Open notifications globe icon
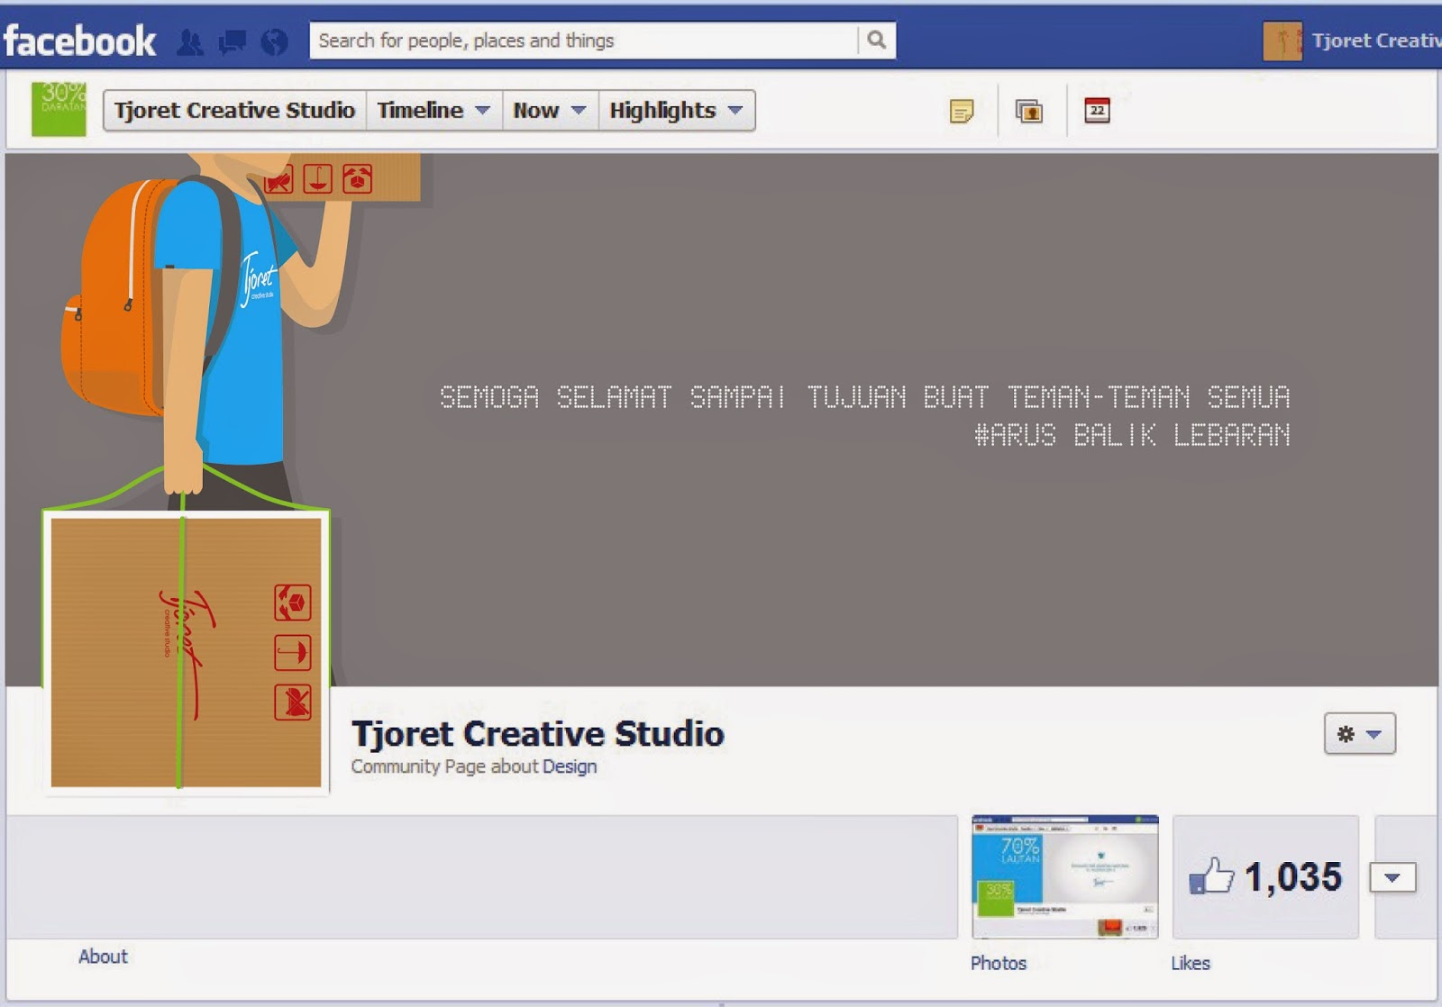This screenshot has height=1007, width=1442. 274,41
